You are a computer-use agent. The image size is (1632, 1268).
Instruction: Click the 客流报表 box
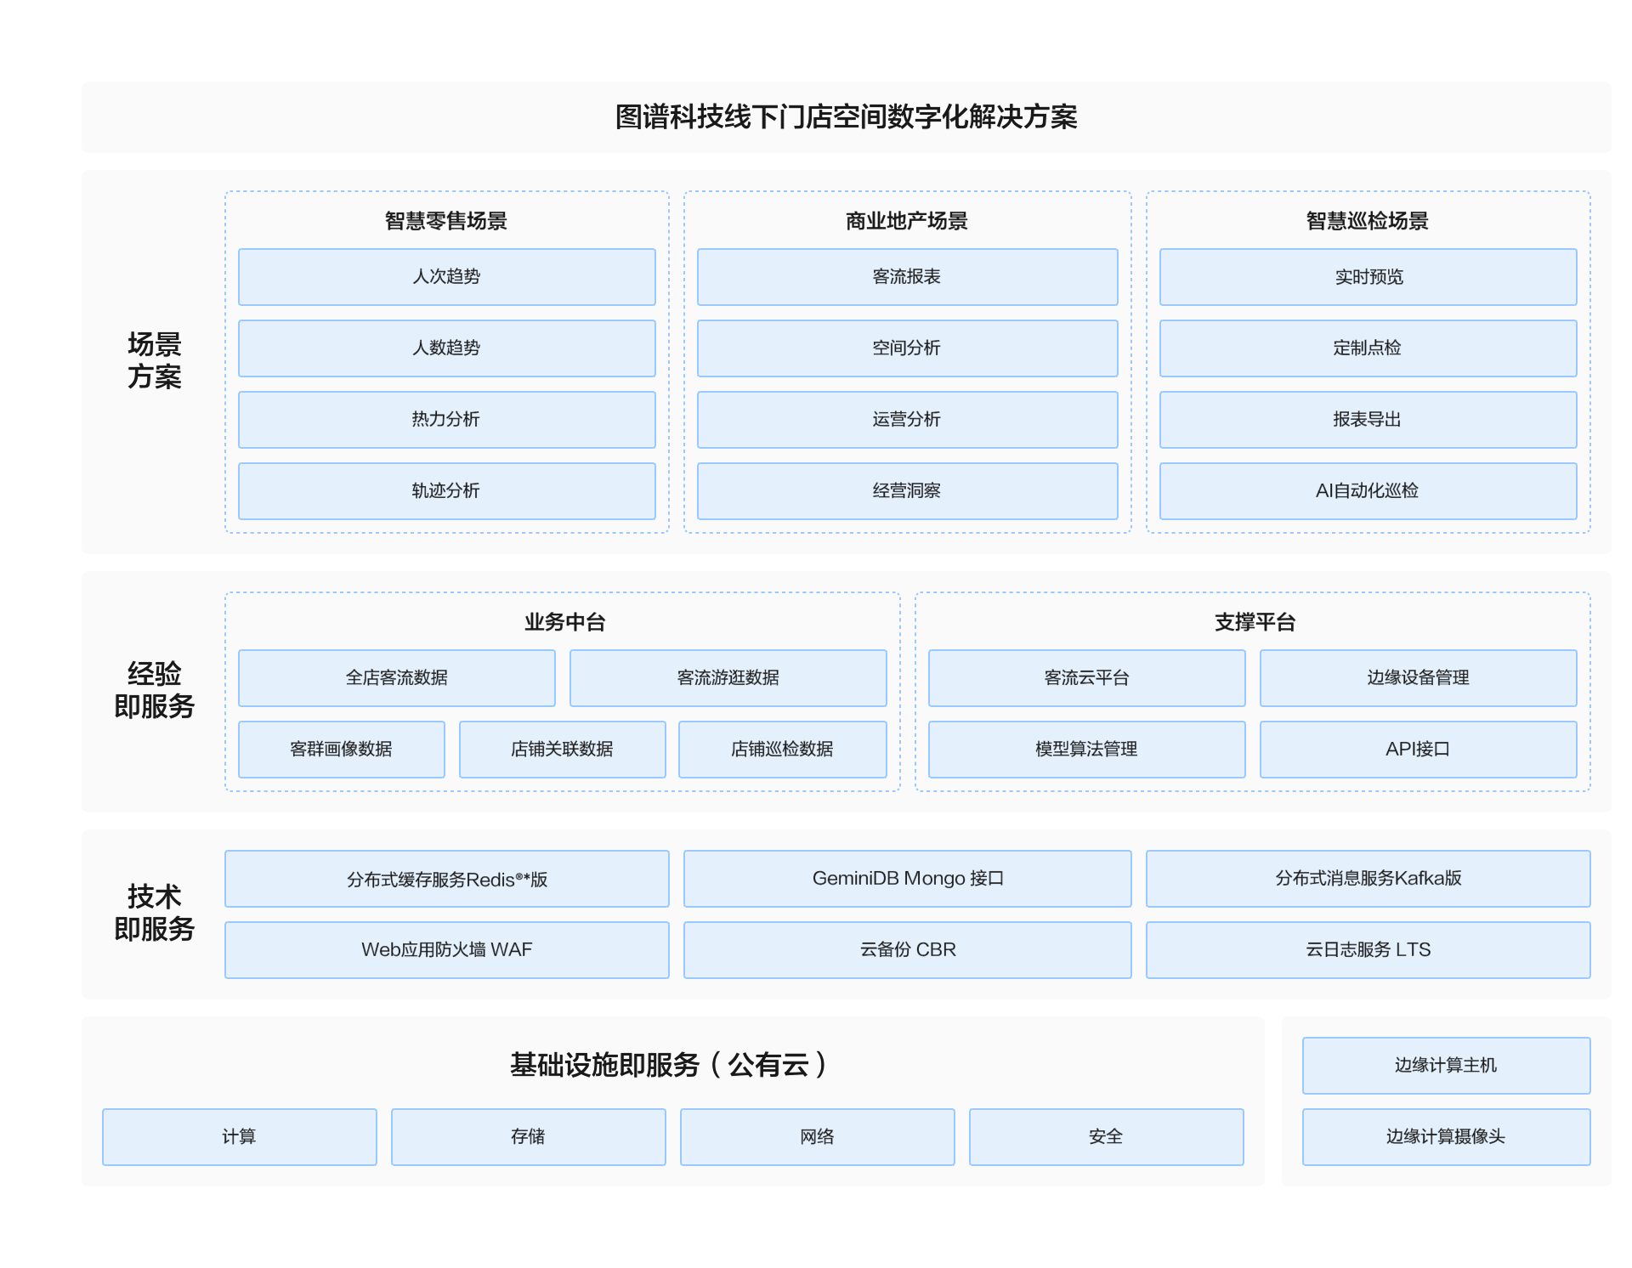(x=908, y=277)
